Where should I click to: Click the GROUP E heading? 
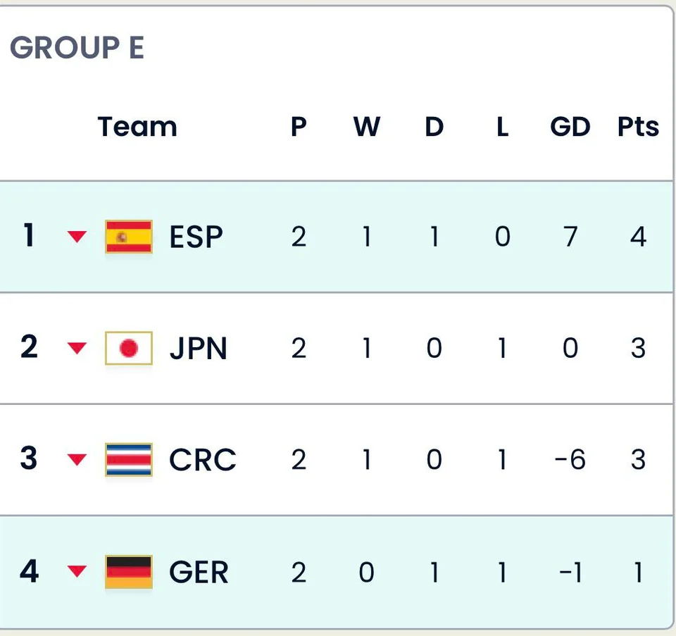[x=77, y=48]
